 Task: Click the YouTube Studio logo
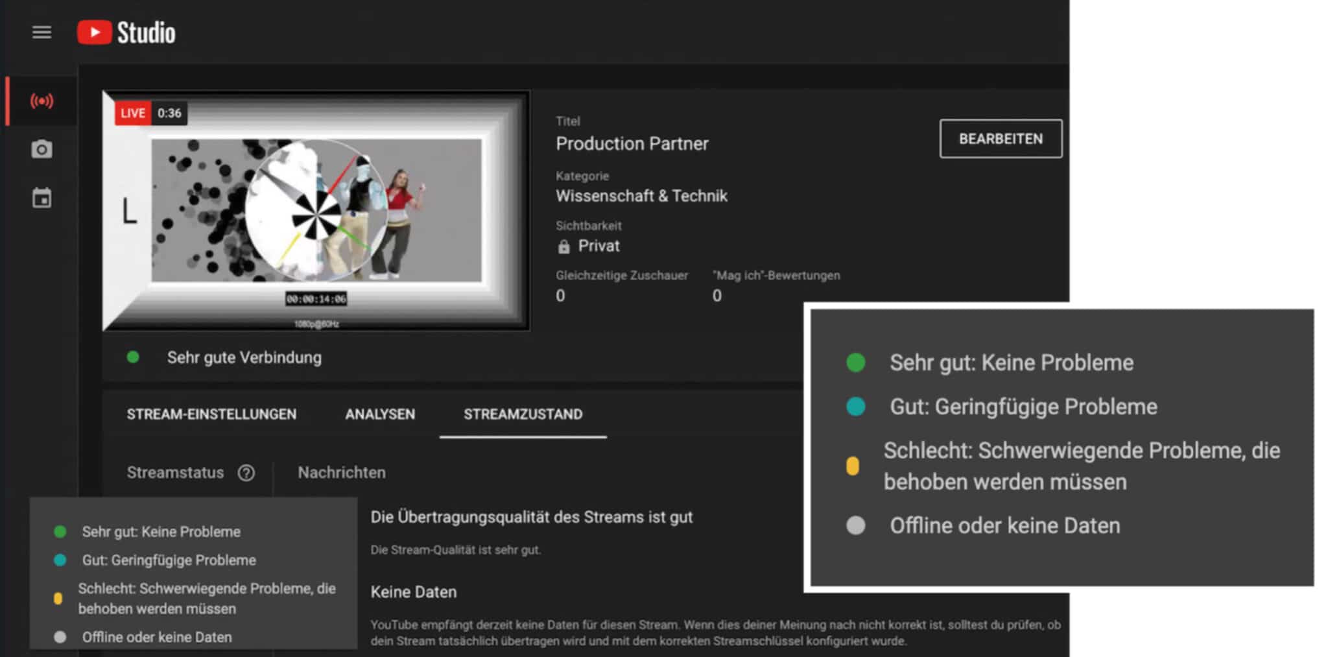coord(126,32)
